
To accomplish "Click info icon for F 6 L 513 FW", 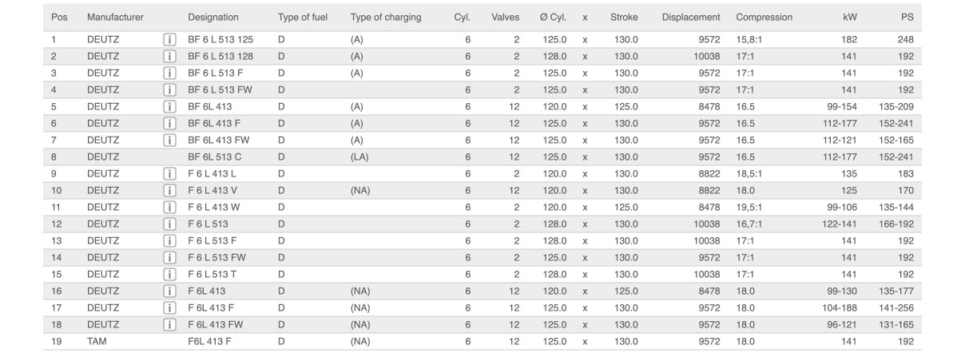I will (x=169, y=257).
